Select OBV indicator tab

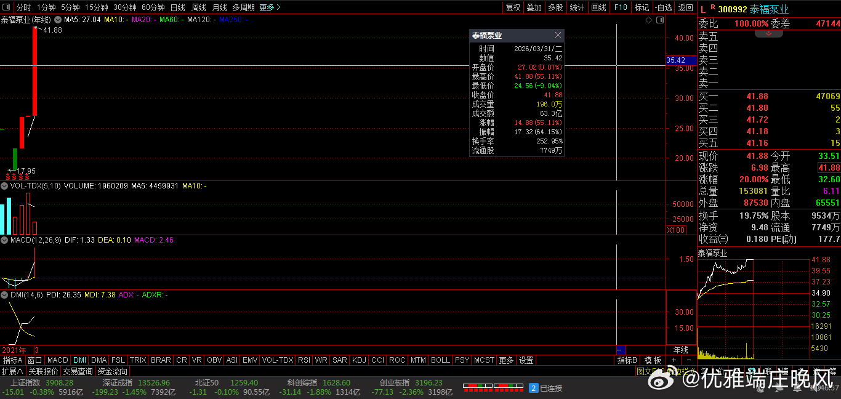coord(214,360)
